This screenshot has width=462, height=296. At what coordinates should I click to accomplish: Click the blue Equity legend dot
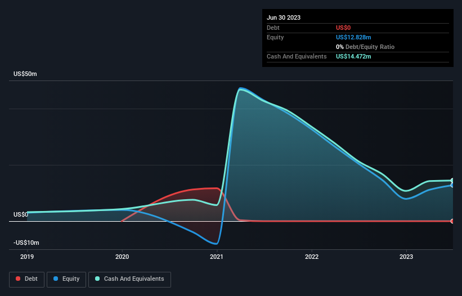point(56,279)
